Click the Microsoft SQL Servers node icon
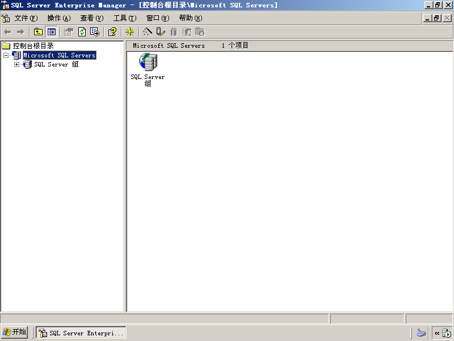 [x=16, y=55]
